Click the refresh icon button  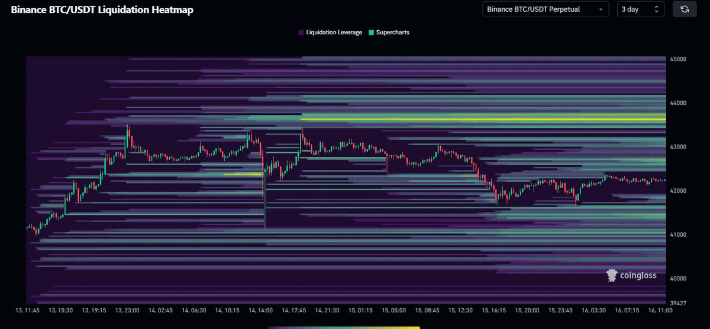point(685,9)
